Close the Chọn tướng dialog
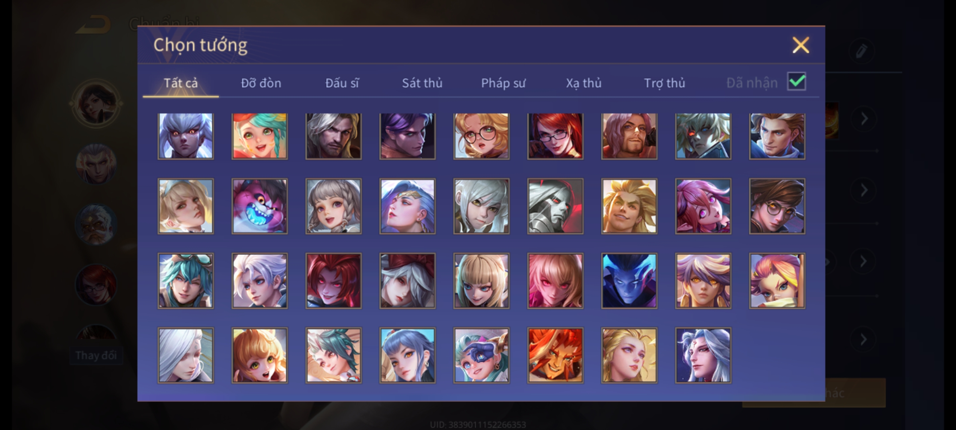This screenshot has width=956, height=430. click(x=801, y=45)
